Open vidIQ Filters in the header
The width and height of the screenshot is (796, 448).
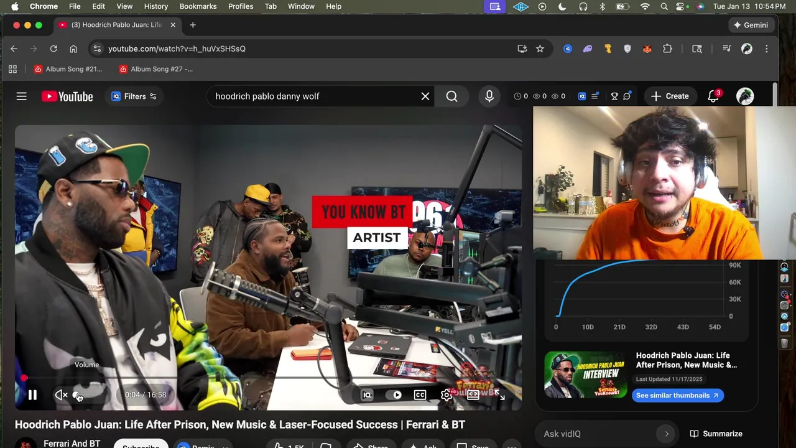coord(134,96)
